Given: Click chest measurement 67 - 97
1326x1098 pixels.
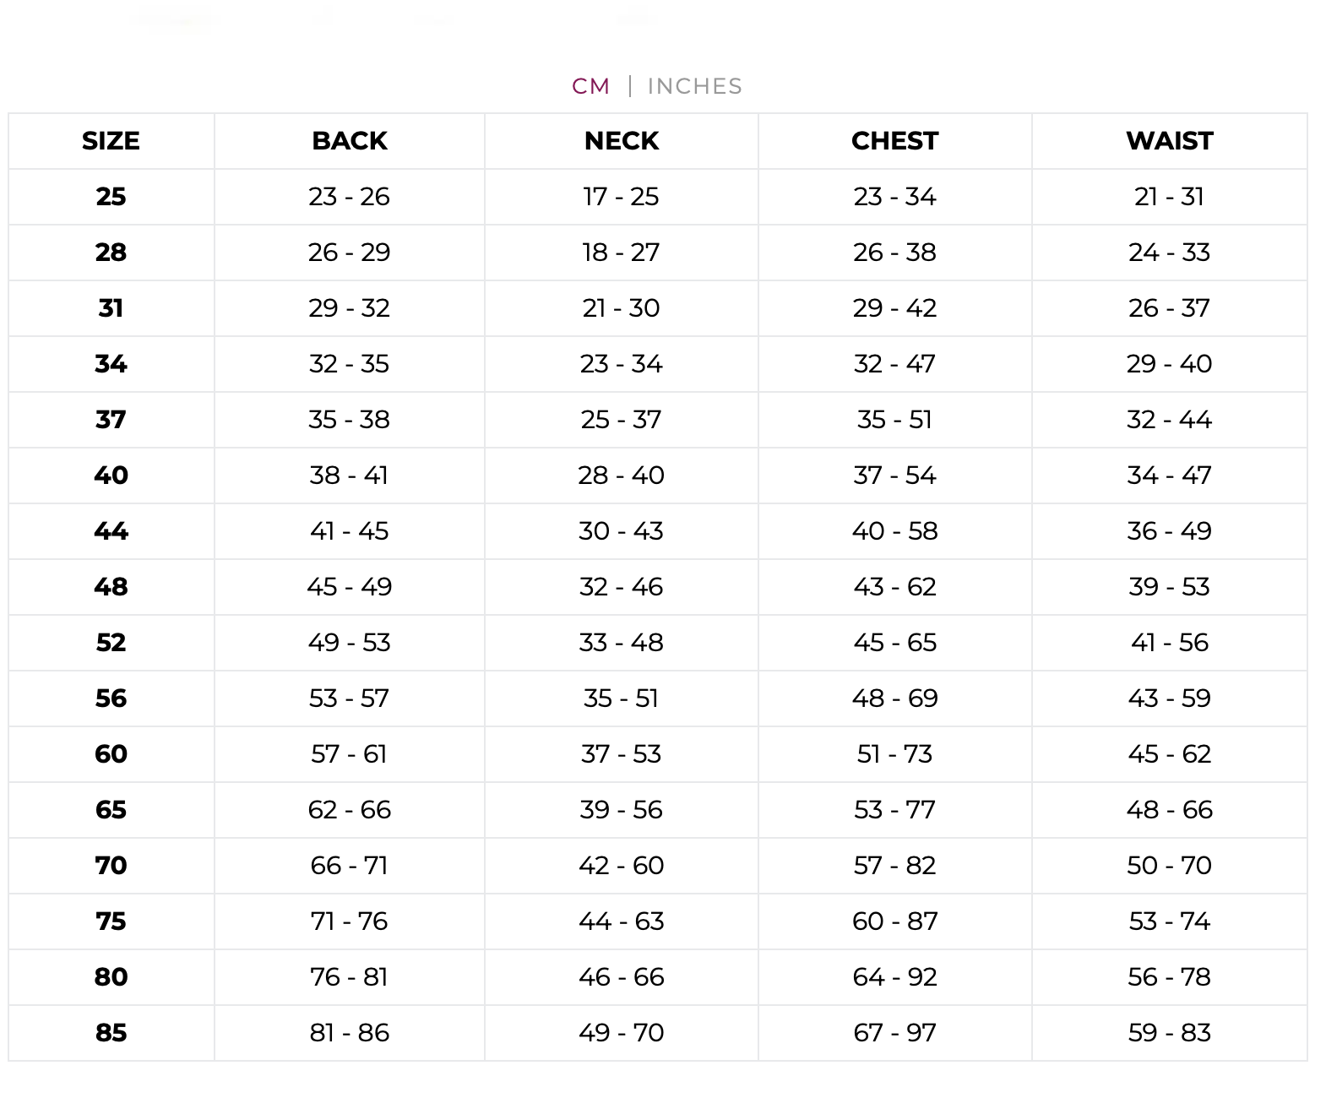Looking at the screenshot, I should [x=895, y=1033].
